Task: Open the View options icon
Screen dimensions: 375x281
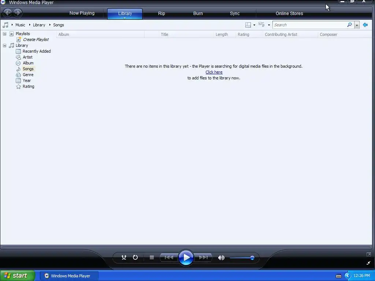Action: pyautogui.click(x=261, y=25)
